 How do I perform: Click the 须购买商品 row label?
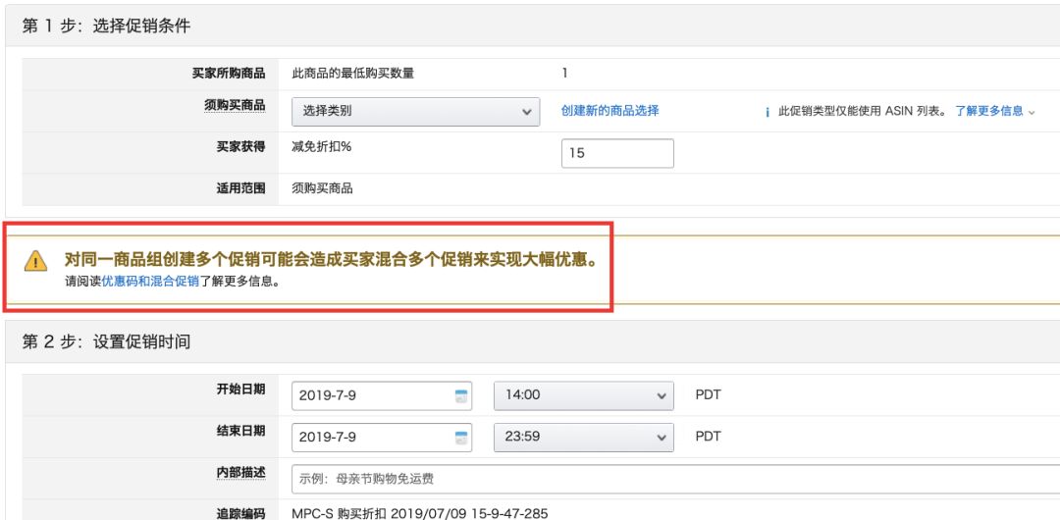(x=234, y=106)
